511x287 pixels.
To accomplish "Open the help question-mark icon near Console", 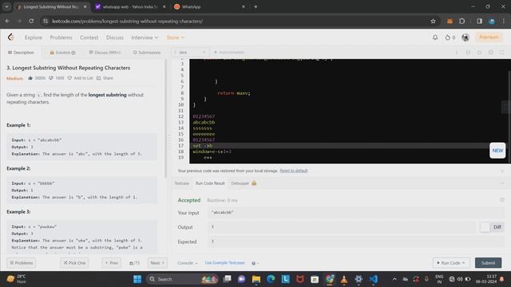I will pyautogui.click(x=254, y=263).
